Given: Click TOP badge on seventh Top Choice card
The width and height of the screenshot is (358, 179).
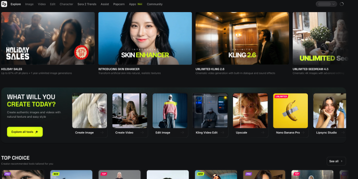Looking at the screenshot, I should point(297,174).
